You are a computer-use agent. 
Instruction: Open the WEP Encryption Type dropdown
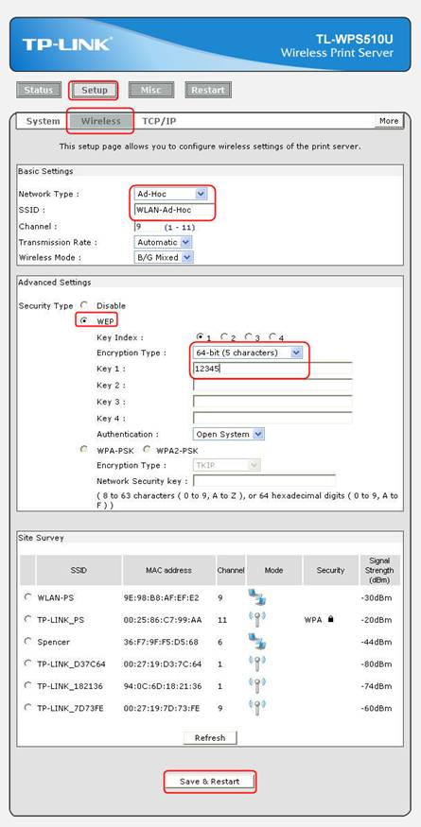[x=248, y=353]
